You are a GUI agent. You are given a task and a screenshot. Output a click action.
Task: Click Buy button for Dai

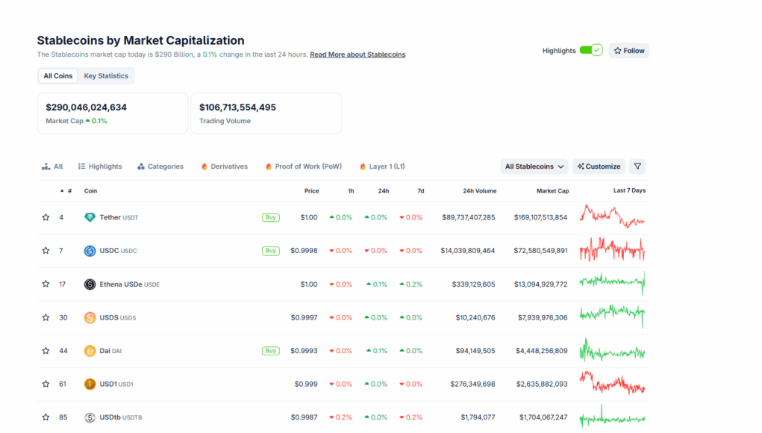pos(271,351)
